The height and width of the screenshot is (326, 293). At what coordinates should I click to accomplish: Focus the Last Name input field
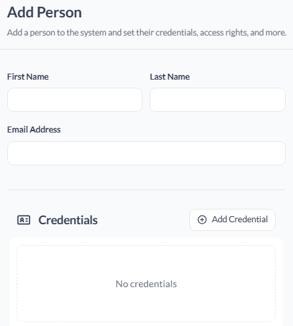coord(217,100)
